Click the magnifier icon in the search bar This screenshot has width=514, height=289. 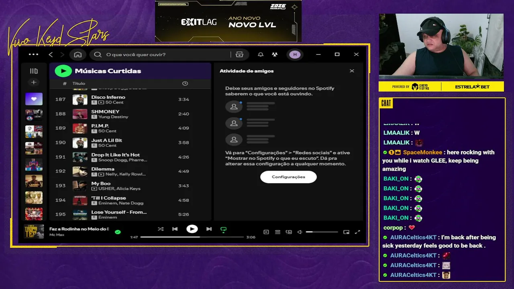pos(98,55)
